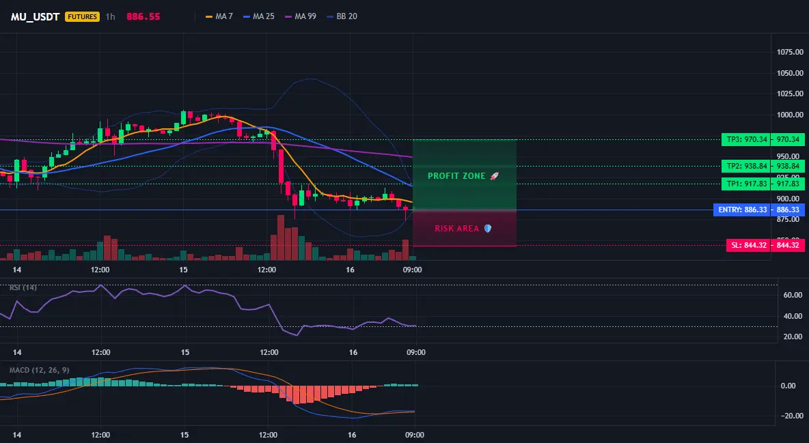Click the red 886.55 price value
This screenshot has width=809, height=443.
coord(143,16)
